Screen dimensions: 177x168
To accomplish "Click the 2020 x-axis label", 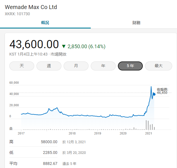I will coord(123,133).
